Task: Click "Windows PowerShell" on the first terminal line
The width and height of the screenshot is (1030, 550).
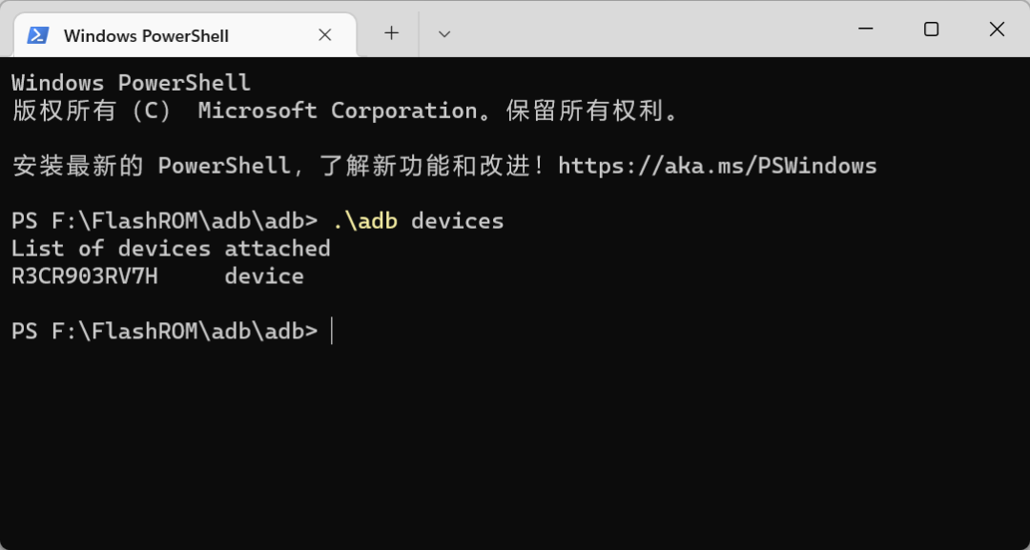Action: 131,83
